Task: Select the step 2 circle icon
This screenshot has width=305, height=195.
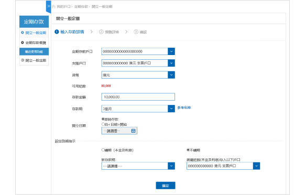Action: [x=101, y=32]
